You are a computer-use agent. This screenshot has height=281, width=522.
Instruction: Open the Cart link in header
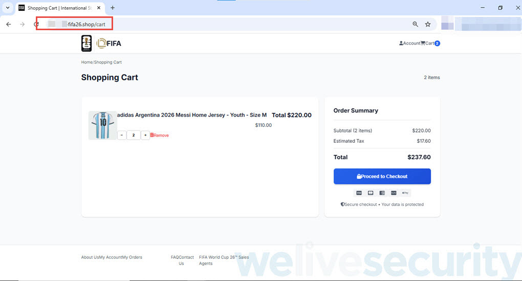point(427,44)
